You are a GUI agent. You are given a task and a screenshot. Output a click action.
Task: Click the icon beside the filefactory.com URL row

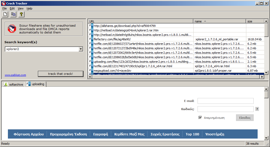click(91, 39)
